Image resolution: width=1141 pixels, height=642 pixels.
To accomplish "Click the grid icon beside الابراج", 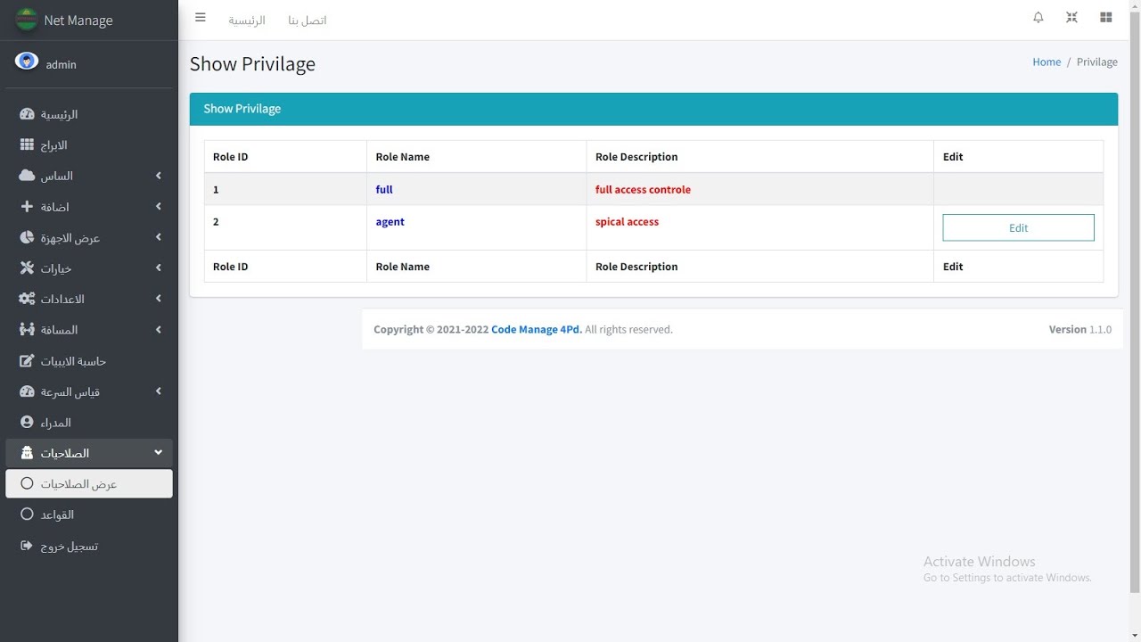I will tap(27, 144).
